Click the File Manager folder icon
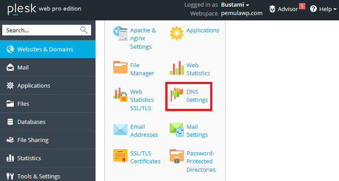Image resolution: width=339 pixels, height=181 pixels. [x=120, y=67]
